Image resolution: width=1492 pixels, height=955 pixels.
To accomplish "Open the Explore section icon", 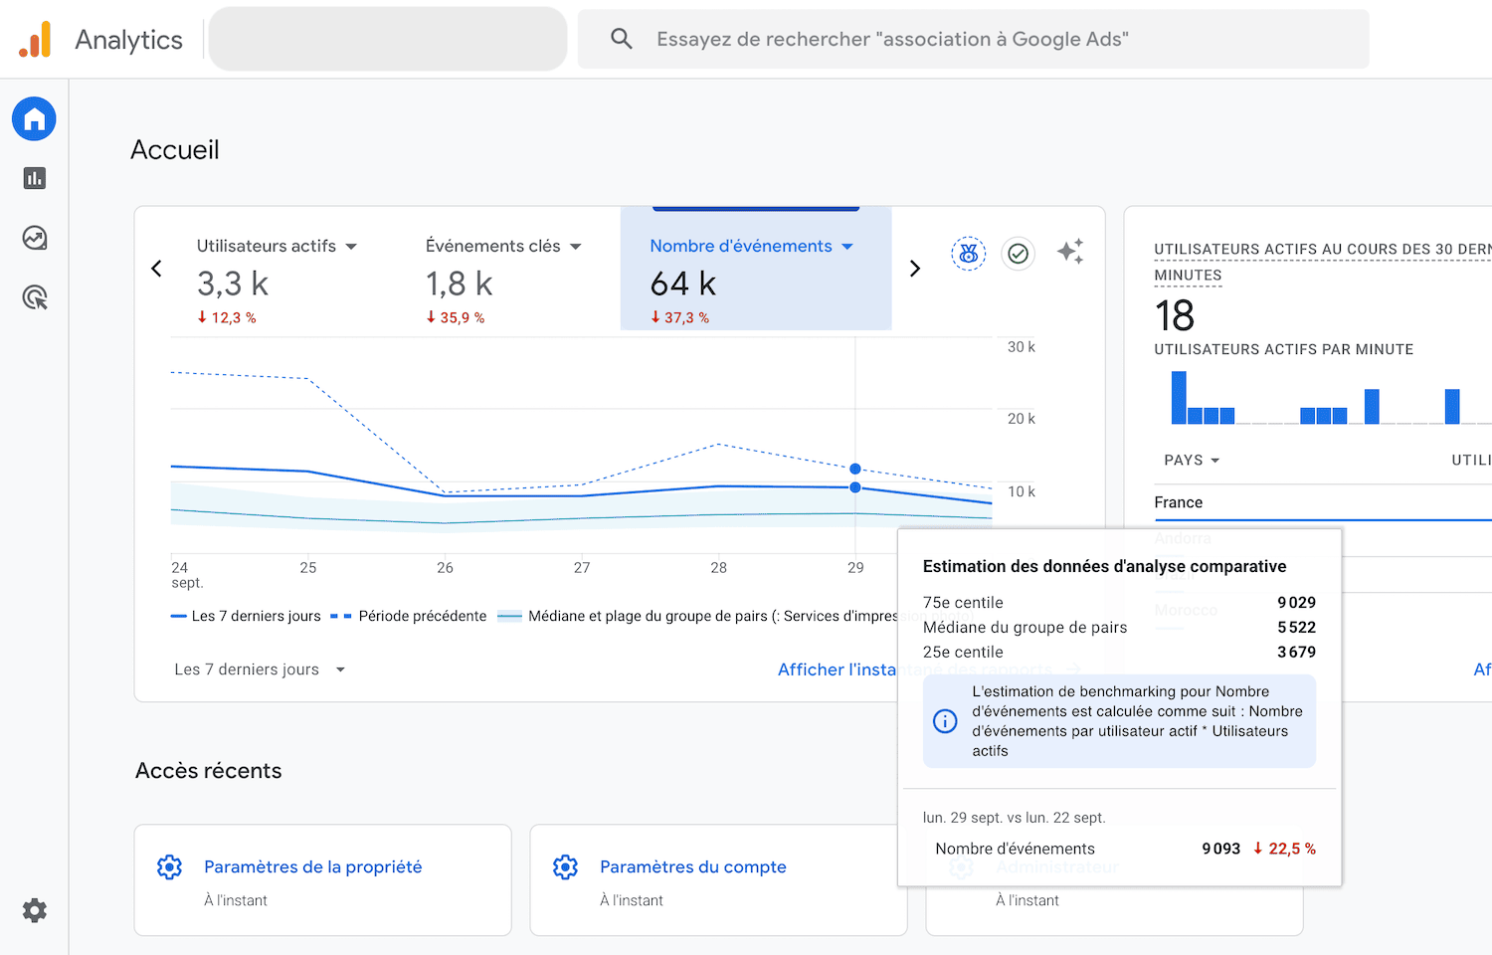I will click(35, 238).
